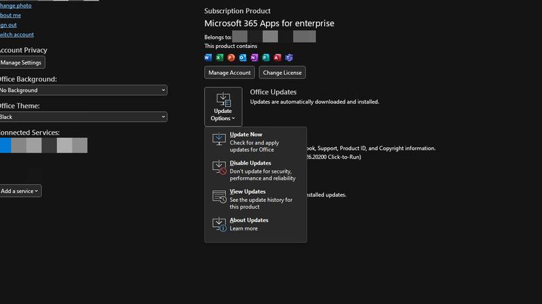Click the Change photo link
Screen dimensions: 542x304
(x=15, y=6)
